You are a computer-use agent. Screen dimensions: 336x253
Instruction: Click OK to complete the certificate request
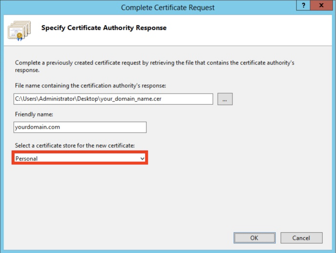tap(254, 238)
